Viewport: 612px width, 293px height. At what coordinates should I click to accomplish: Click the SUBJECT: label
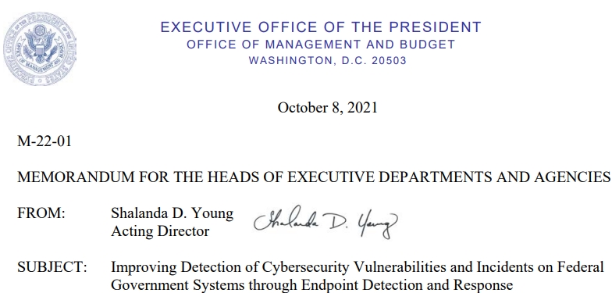(52, 267)
